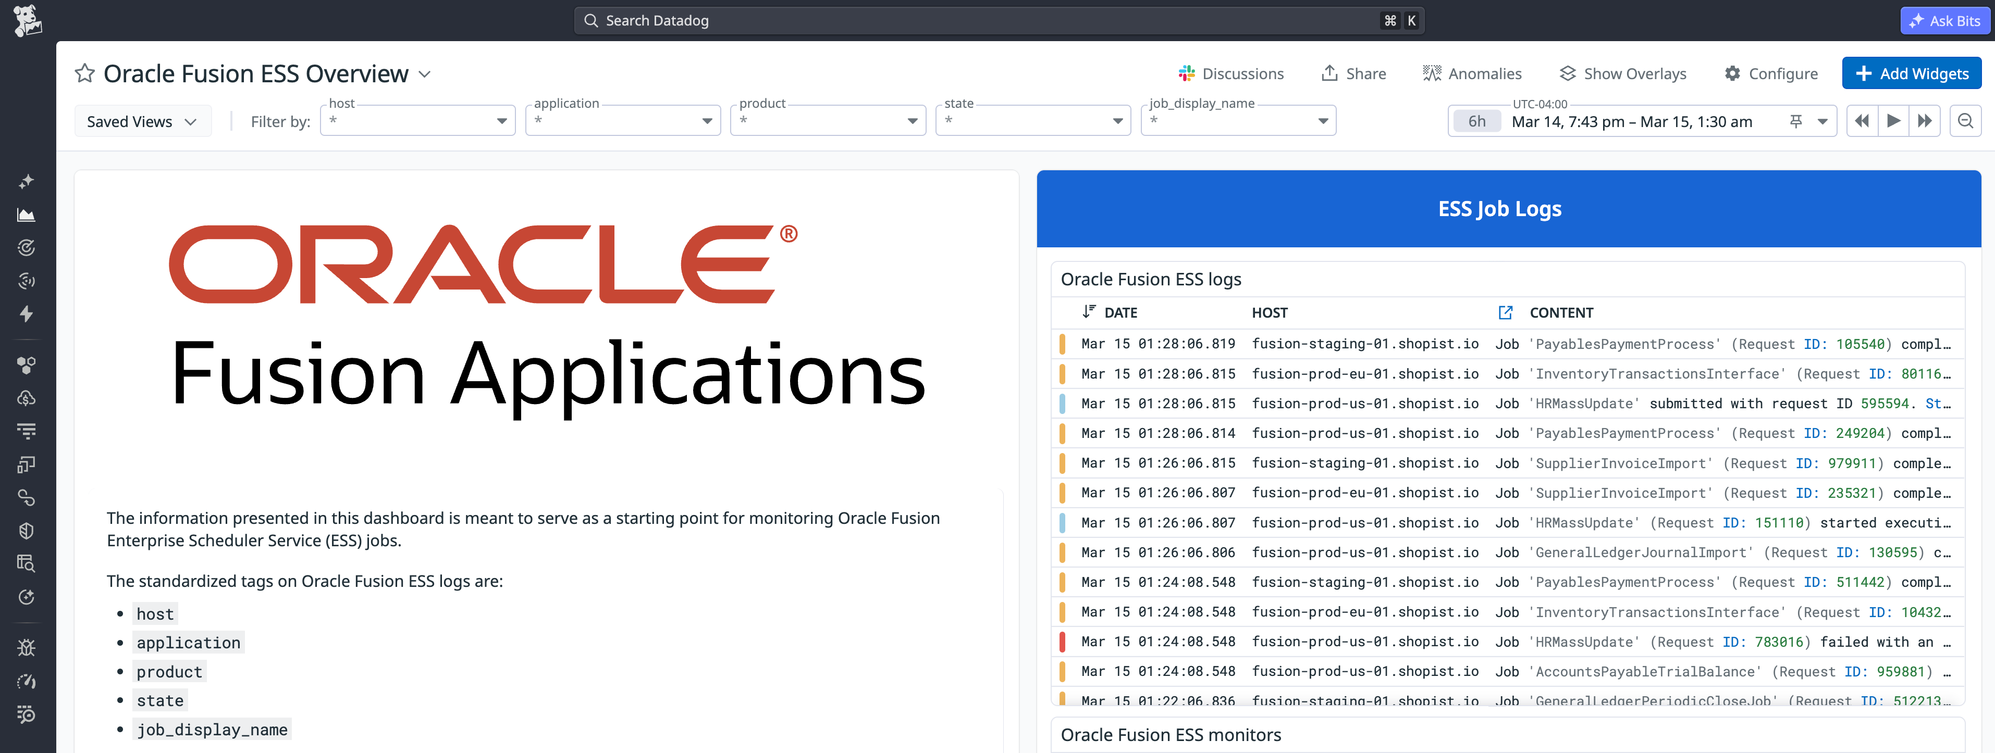Click the Add Widgets button

point(1912,73)
